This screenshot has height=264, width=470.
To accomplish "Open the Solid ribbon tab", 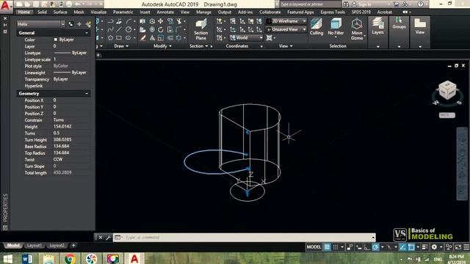I will pyautogui.click(x=42, y=12).
